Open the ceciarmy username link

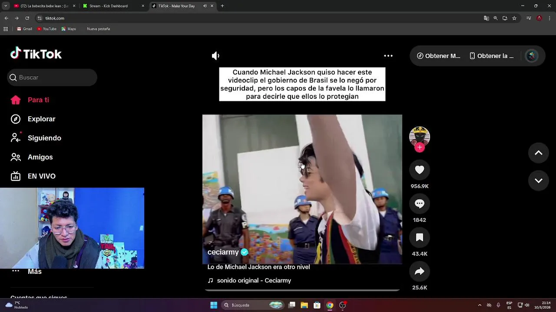(x=223, y=252)
